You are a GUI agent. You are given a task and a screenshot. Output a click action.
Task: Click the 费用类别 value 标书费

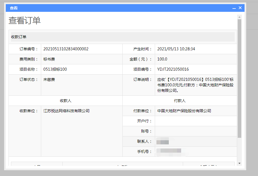coord(49,59)
